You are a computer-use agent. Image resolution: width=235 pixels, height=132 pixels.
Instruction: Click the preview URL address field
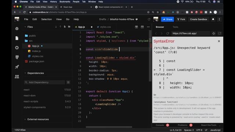pos(191,33)
